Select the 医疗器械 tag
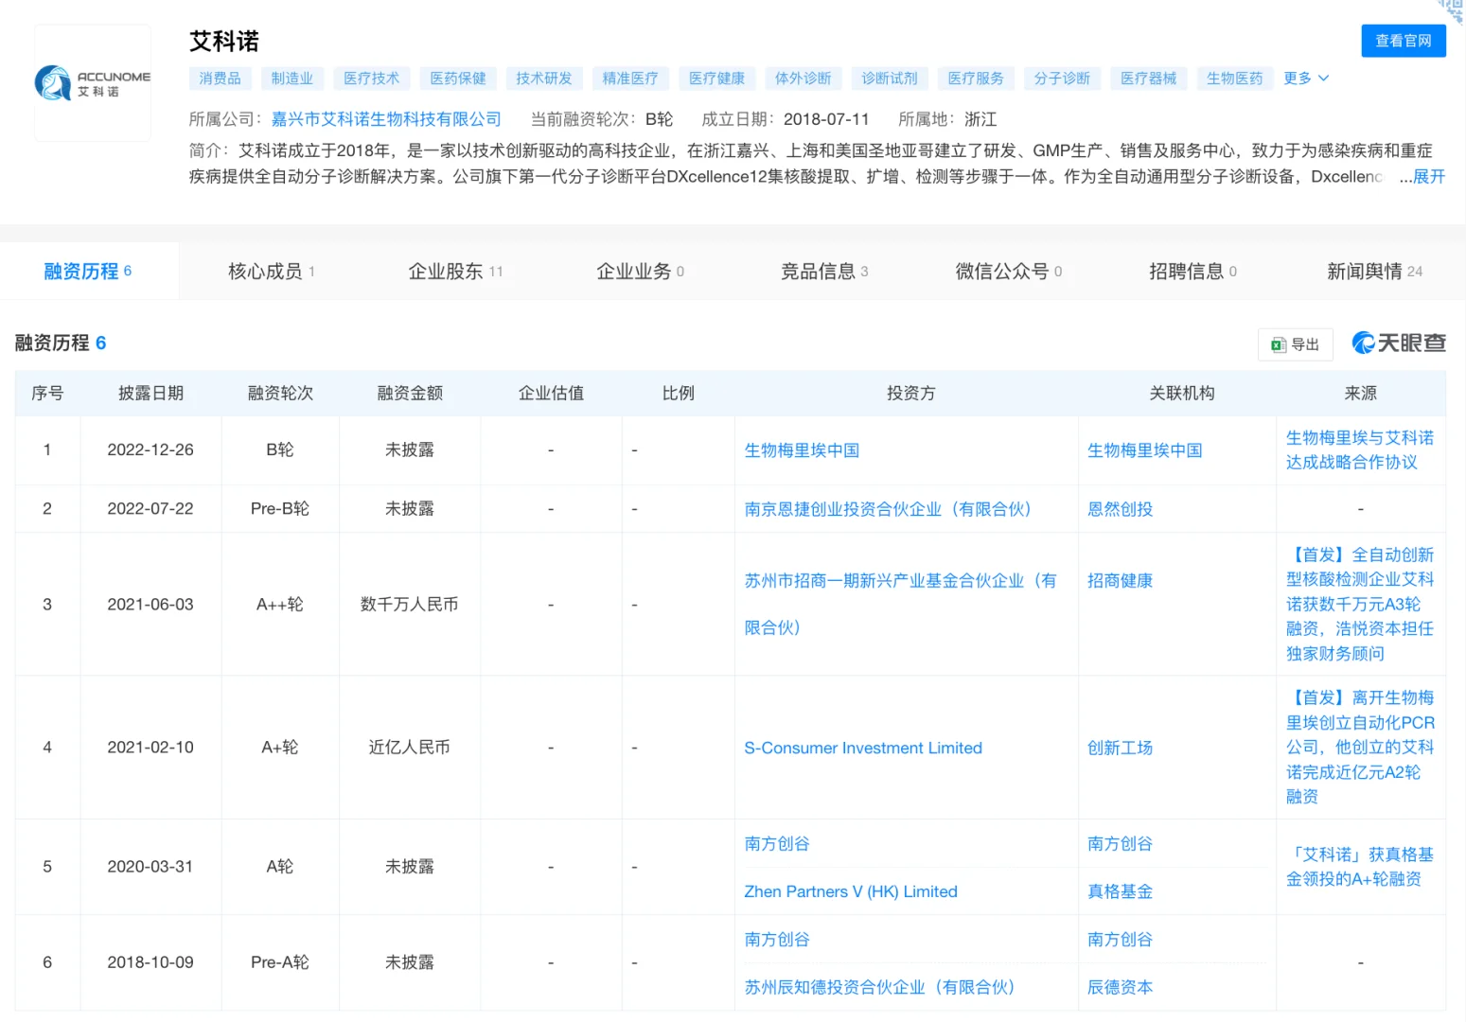The width and height of the screenshot is (1466, 1022). pyautogui.click(x=1149, y=79)
